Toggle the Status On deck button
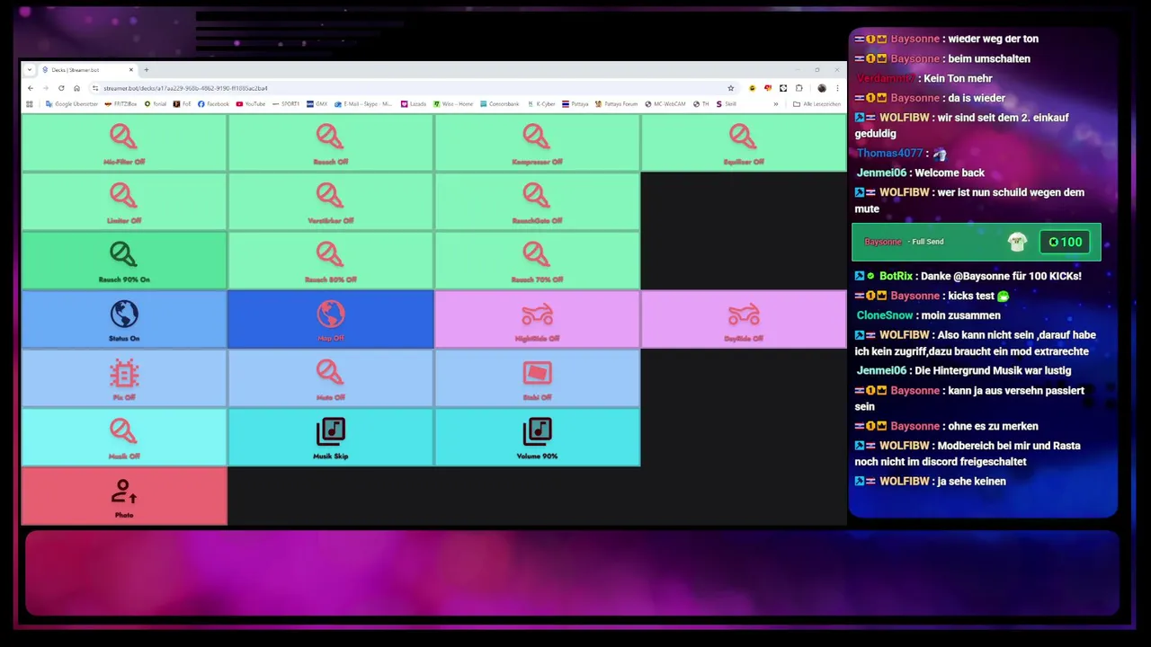This screenshot has height=647, width=1151. point(124,319)
